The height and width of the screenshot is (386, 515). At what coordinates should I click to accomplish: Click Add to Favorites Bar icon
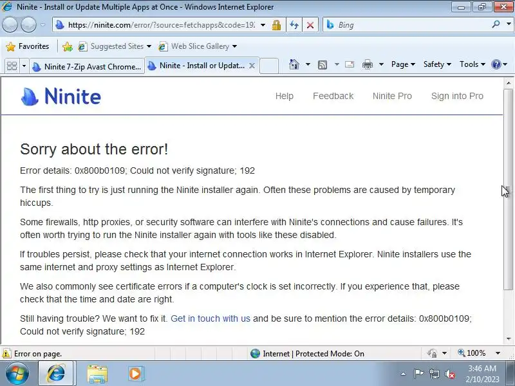coord(68,46)
